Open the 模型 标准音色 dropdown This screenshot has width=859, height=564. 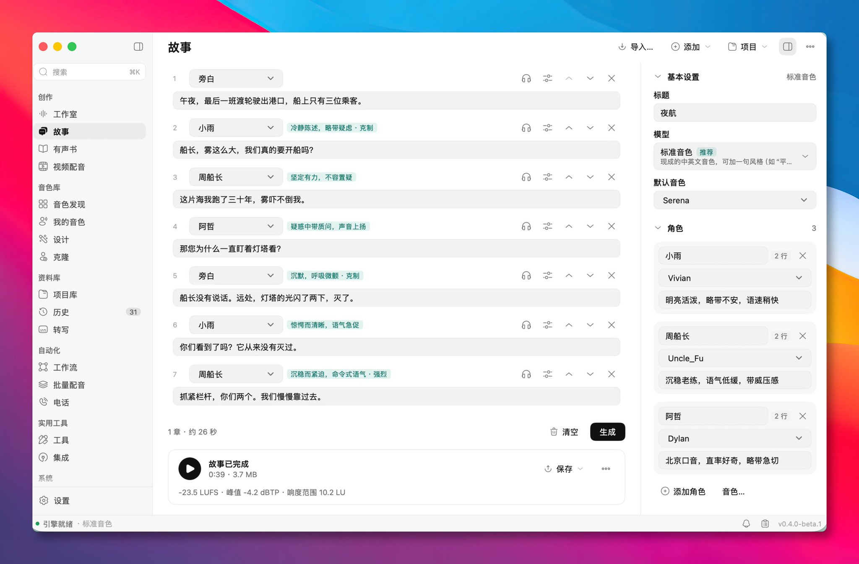(x=734, y=156)
